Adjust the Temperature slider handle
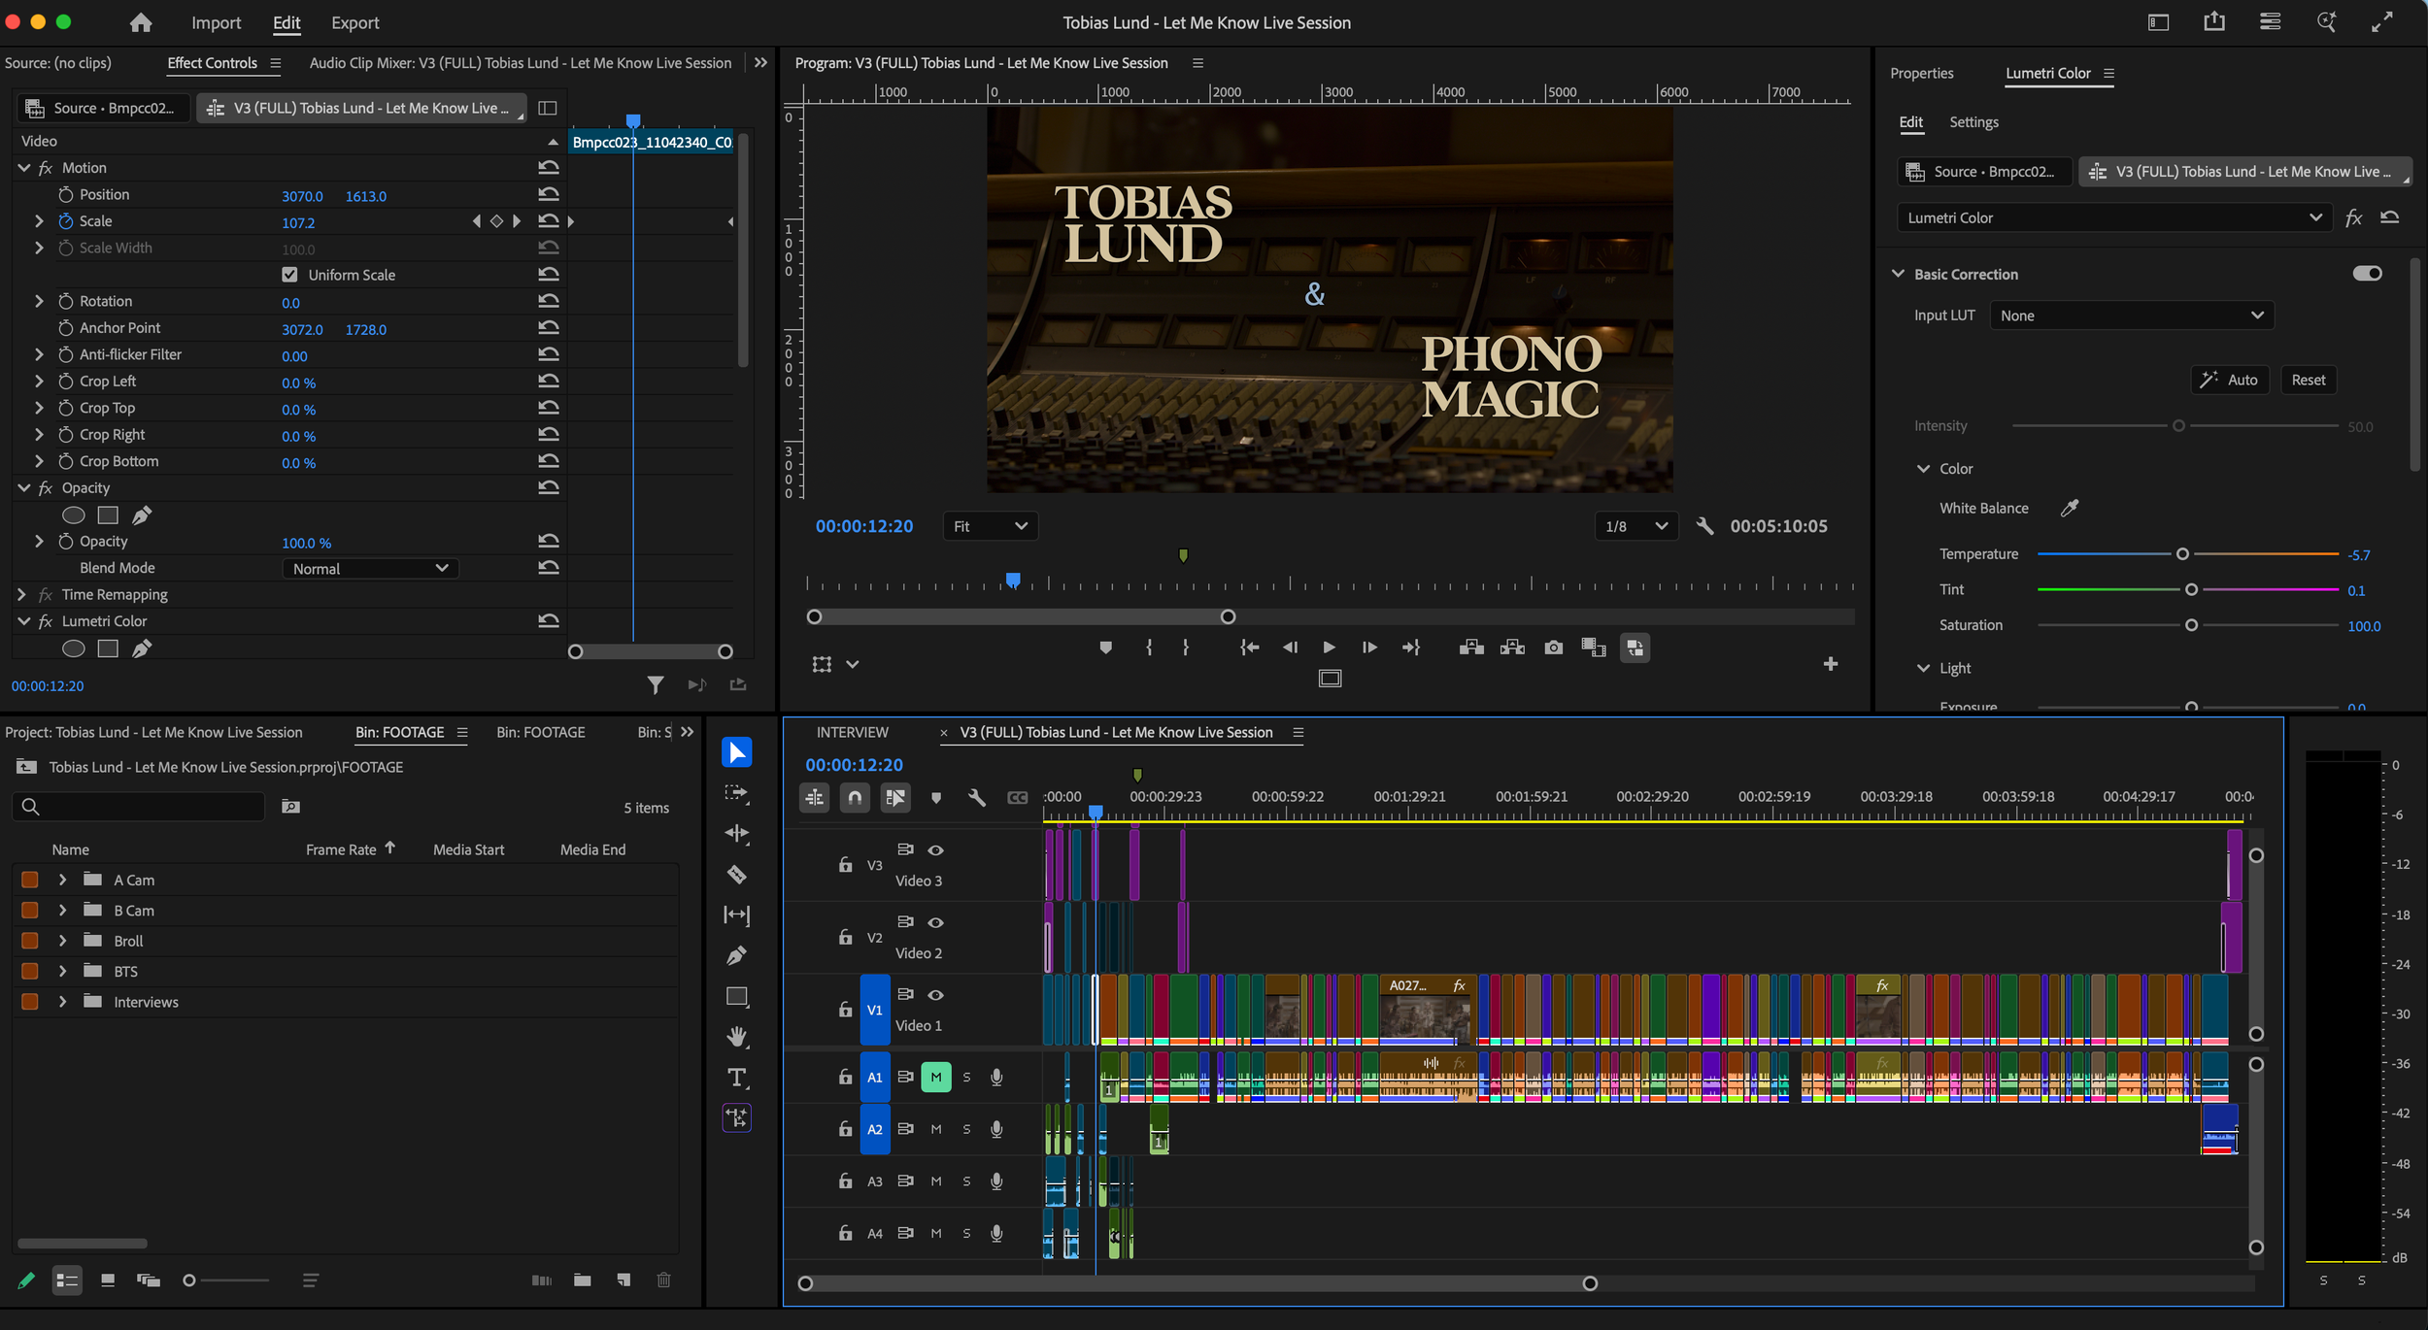 tap(2182, 554)
